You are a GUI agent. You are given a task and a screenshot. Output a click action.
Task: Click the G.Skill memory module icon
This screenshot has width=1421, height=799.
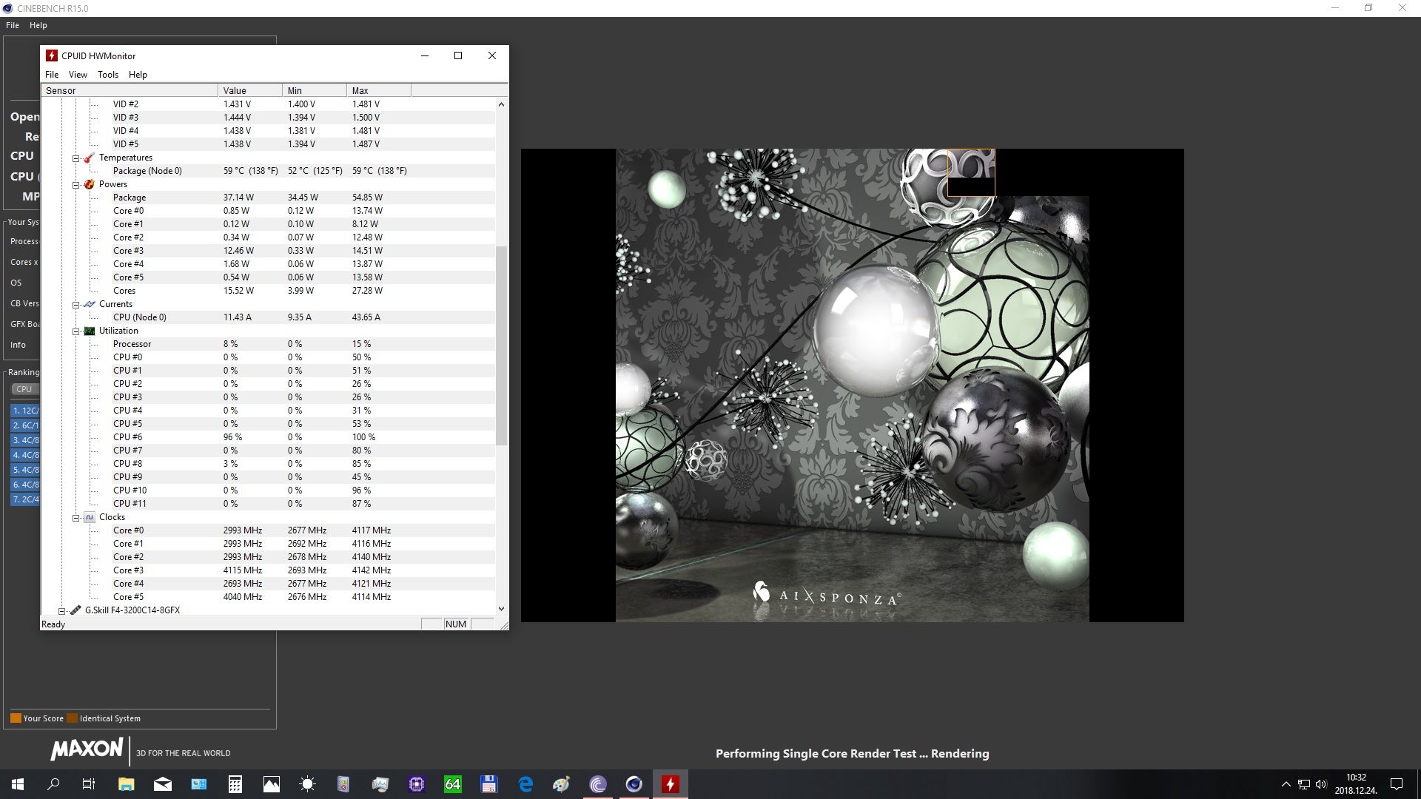coord(75,610)
